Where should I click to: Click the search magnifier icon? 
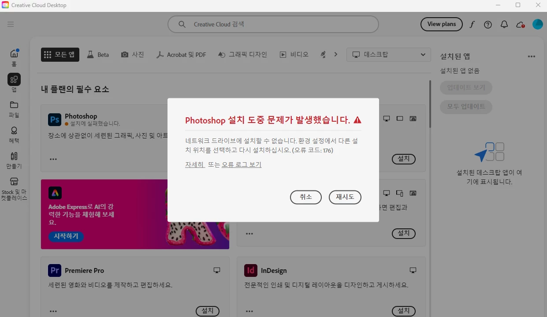tap(182, 24)
